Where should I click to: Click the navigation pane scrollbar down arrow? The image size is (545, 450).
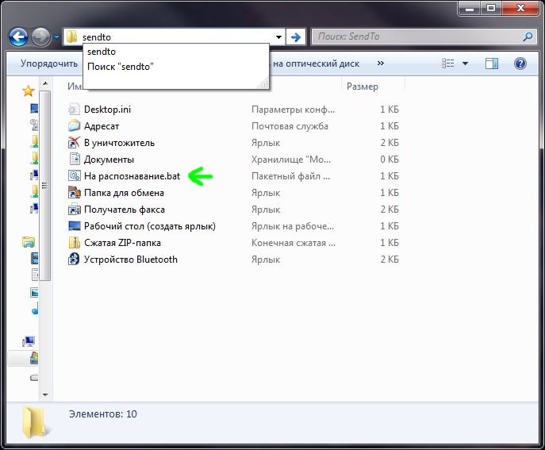(47, 393)
